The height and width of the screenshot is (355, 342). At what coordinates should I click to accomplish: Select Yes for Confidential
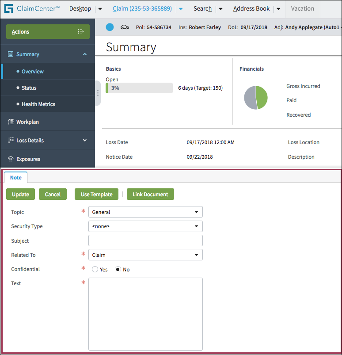(x=95, y=270)
